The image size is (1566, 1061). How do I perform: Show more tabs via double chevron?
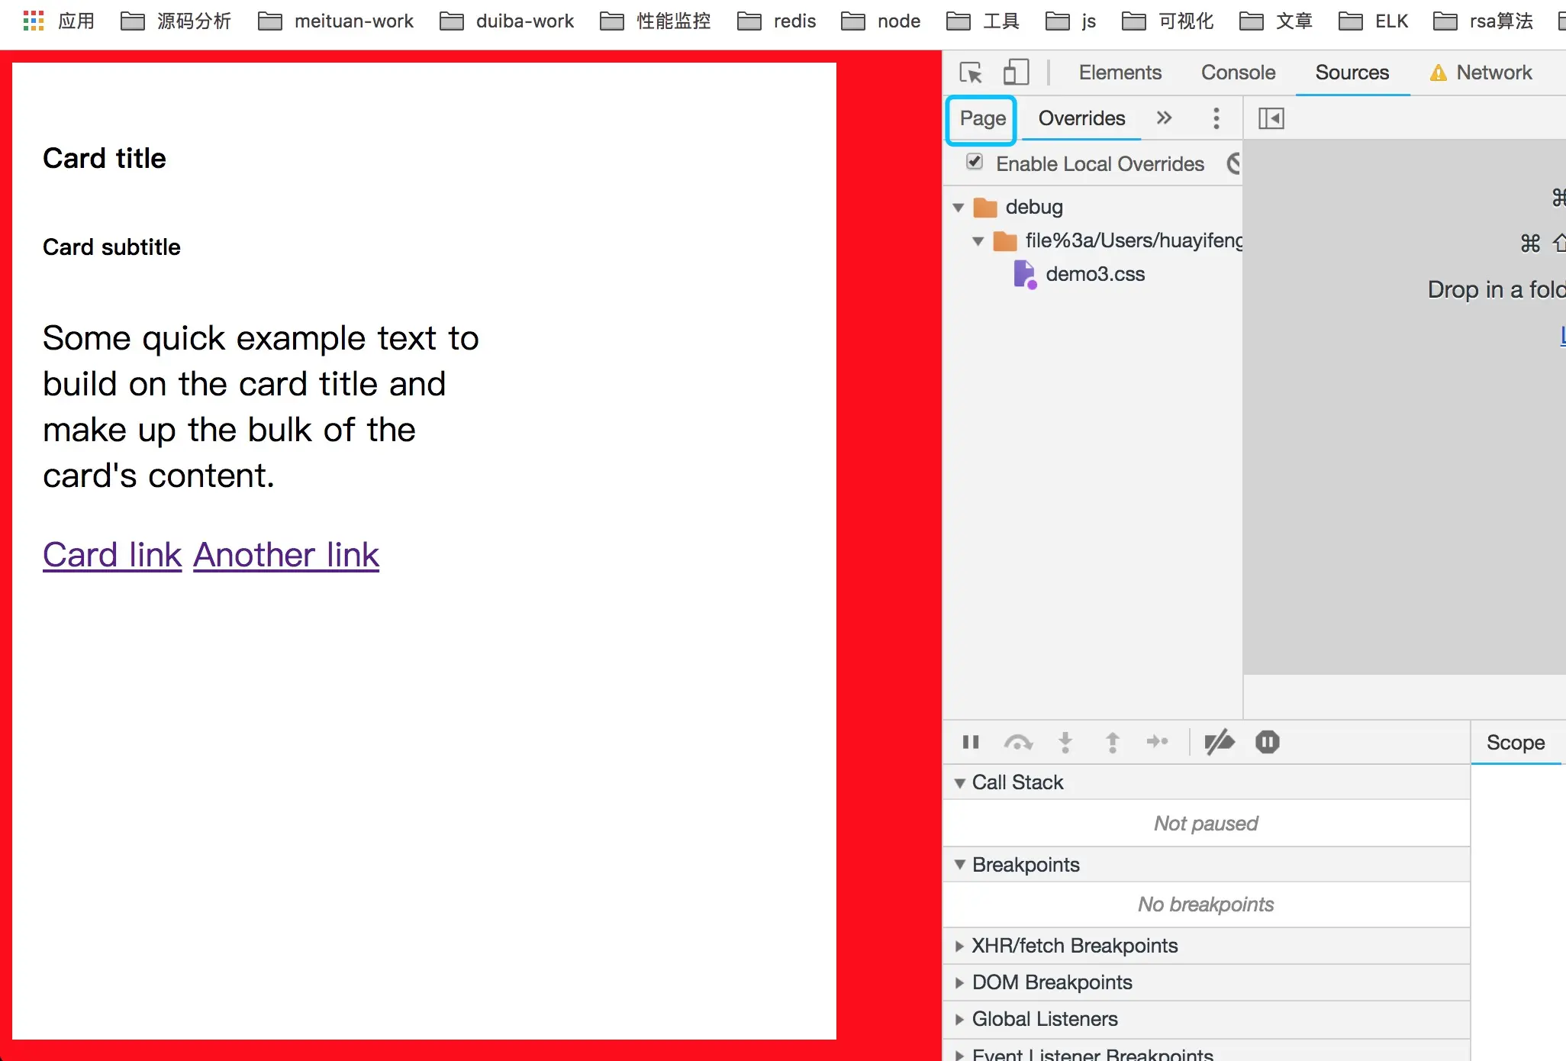pyautogui.click(x=1164, y=118)
